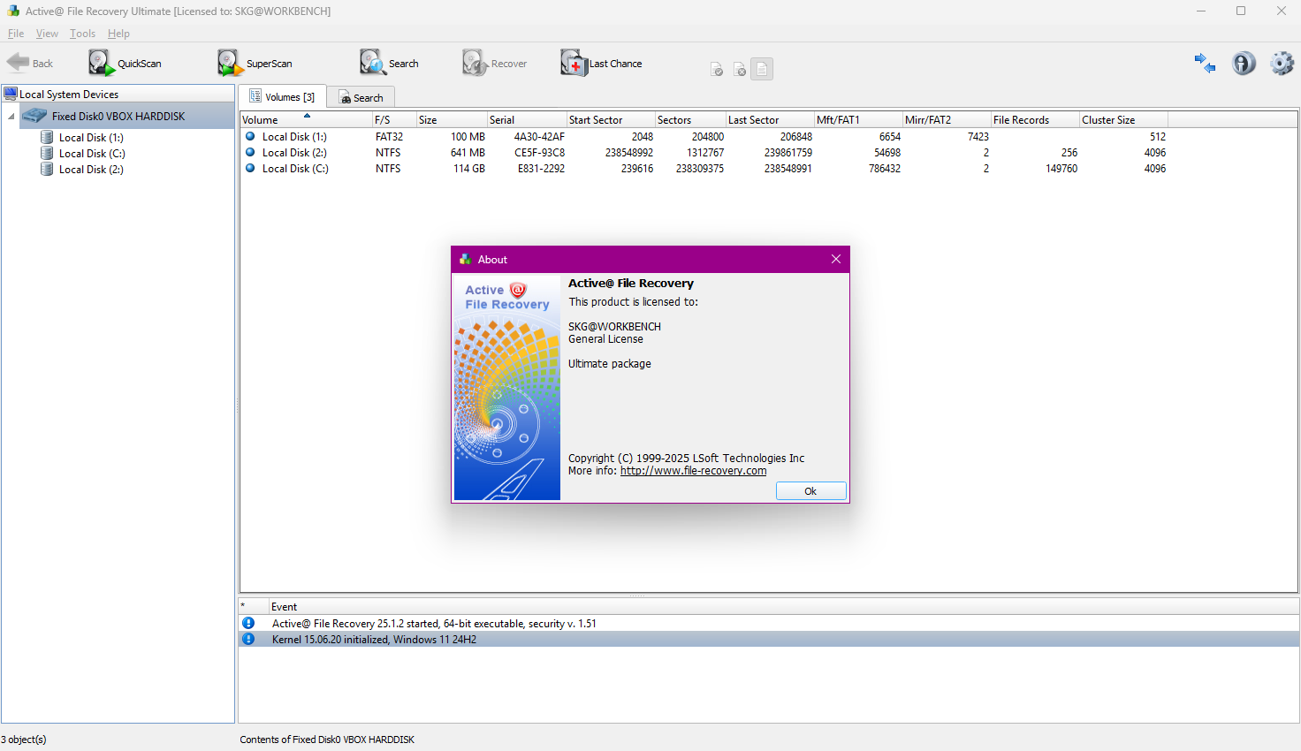Select Local Disk (1:) in device tree

[x=91, y=138]
